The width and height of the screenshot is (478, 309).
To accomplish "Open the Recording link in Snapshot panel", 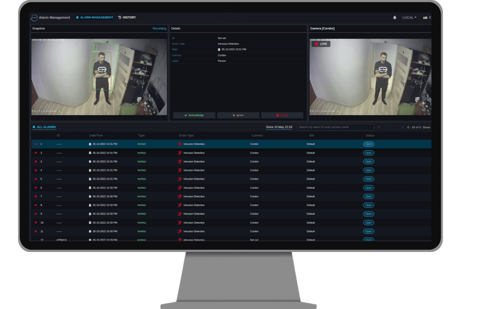I will [159, 29].
